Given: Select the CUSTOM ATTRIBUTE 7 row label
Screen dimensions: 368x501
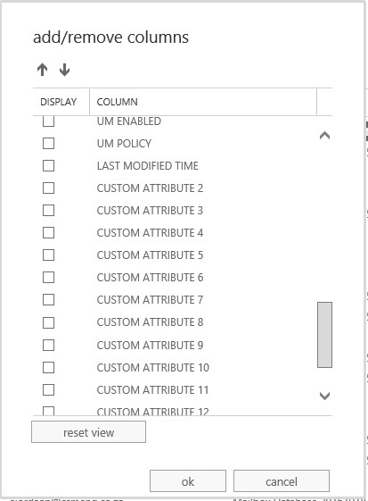Looking at the screenshot, I should 150,300.
